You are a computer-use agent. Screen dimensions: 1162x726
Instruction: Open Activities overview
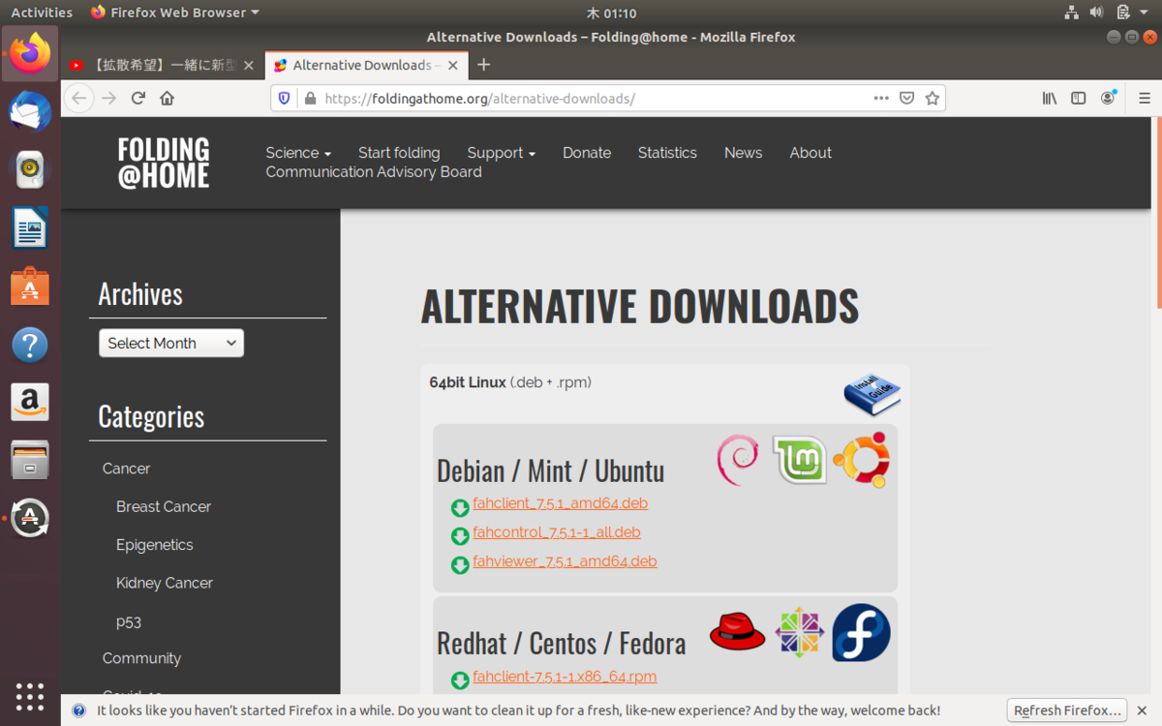tap(42, 13)
